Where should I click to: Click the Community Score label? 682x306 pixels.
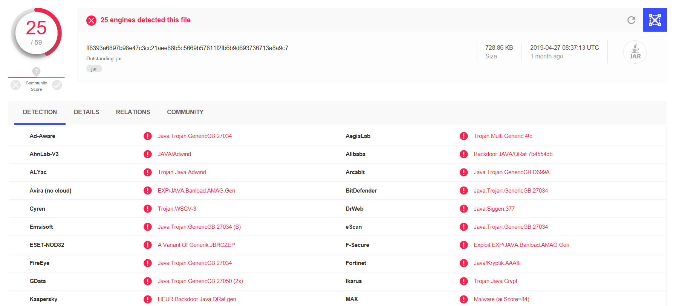click(36, 86)
